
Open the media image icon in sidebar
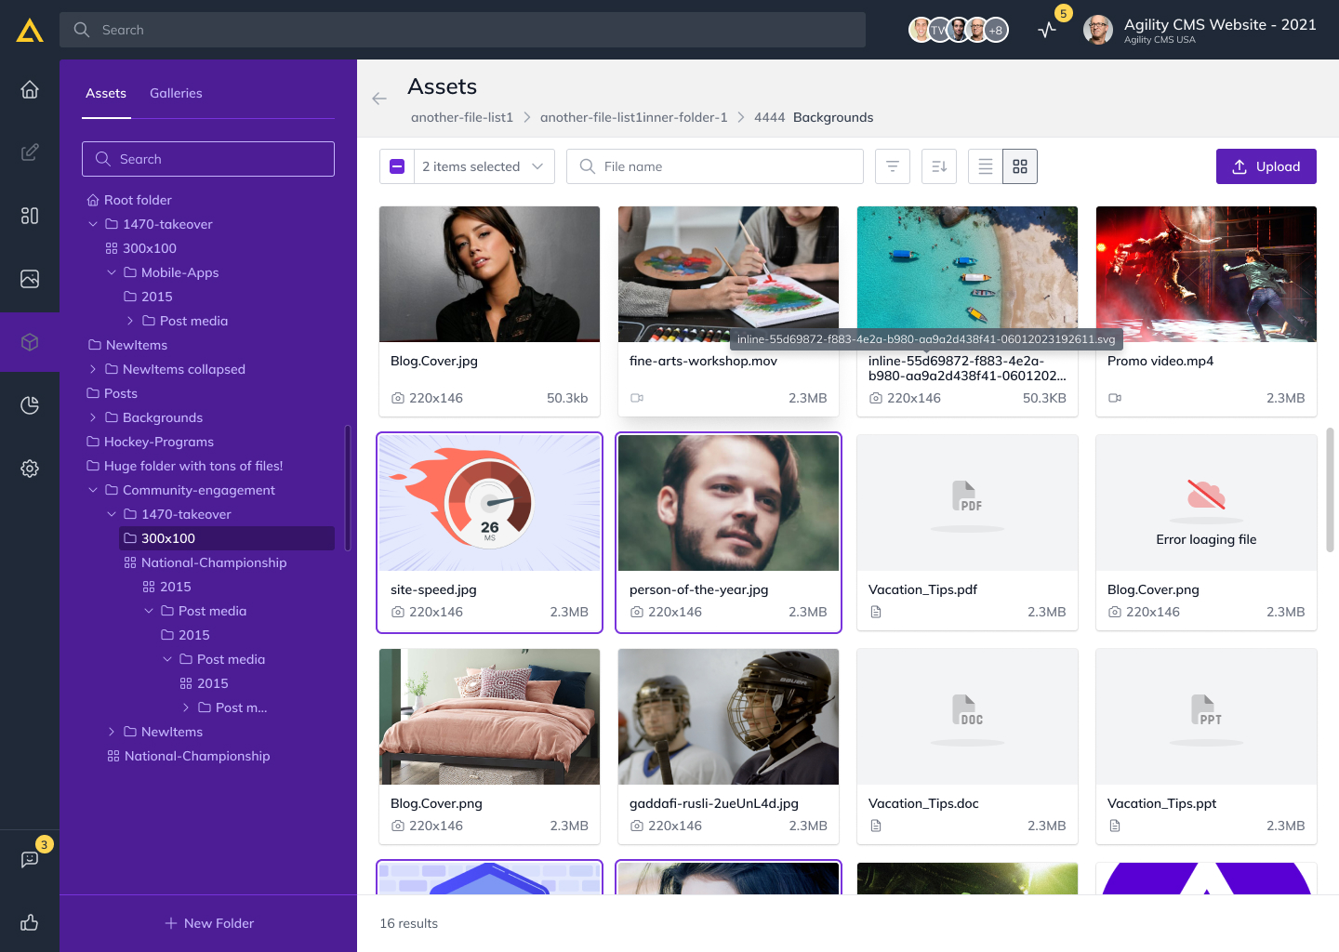click(x=30, y=279)
